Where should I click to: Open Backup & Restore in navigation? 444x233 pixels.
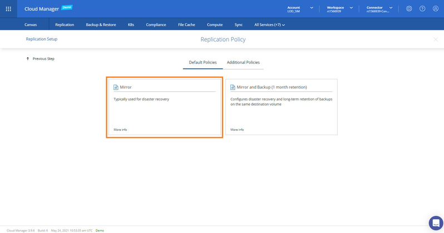click(101, 24)
